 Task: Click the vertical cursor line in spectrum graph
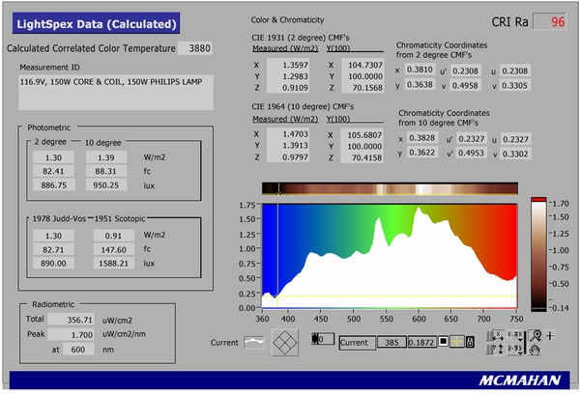(278, 255)
